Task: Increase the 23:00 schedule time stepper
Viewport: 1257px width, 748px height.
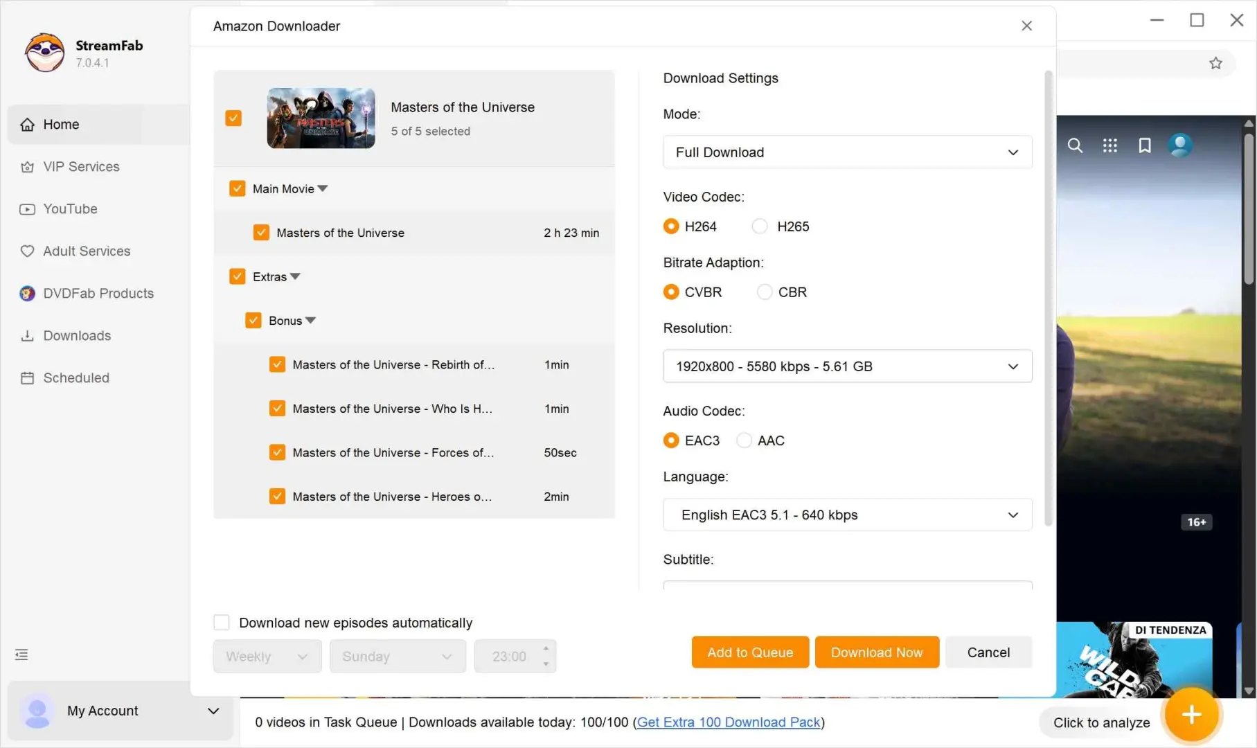Action: pos(546,648)
